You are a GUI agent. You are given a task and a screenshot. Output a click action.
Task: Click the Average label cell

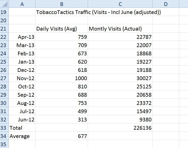coord(22,136)
